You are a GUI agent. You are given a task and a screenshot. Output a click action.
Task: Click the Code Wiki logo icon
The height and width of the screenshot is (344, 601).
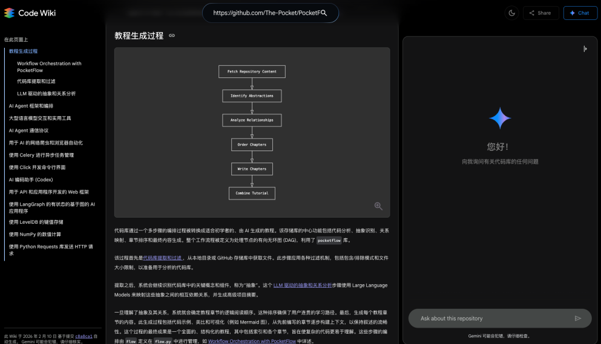click(9, 13)
